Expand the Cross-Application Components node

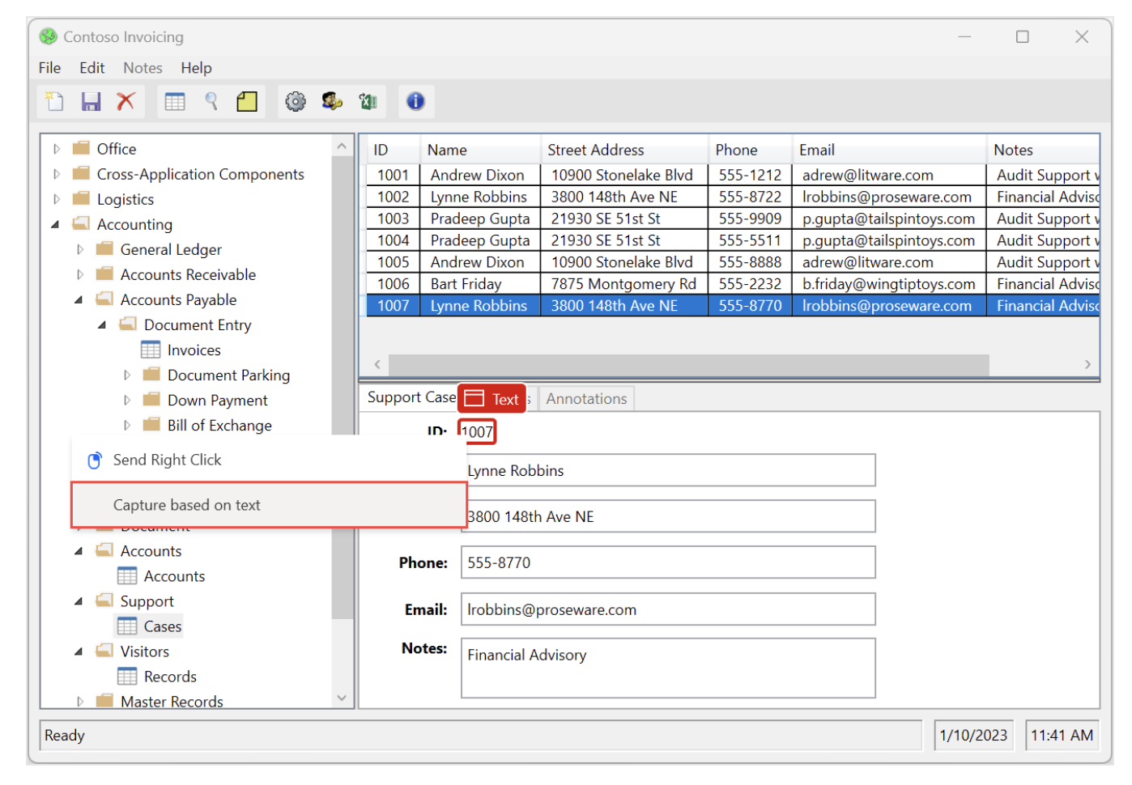[56, 174]
